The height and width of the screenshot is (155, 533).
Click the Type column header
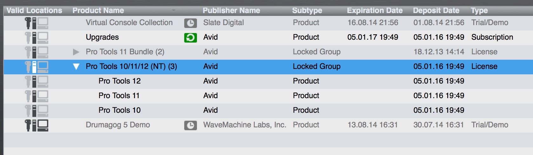pyautogui.click(x=479, y=10)
